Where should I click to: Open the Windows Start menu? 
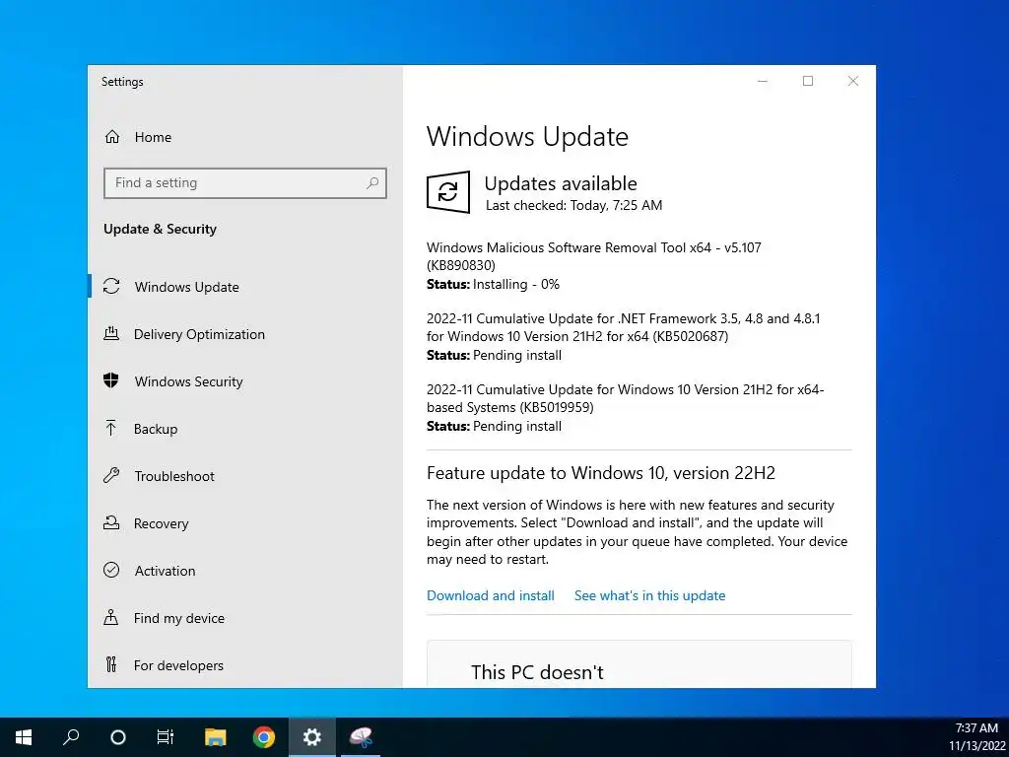(x=24, y=737)
